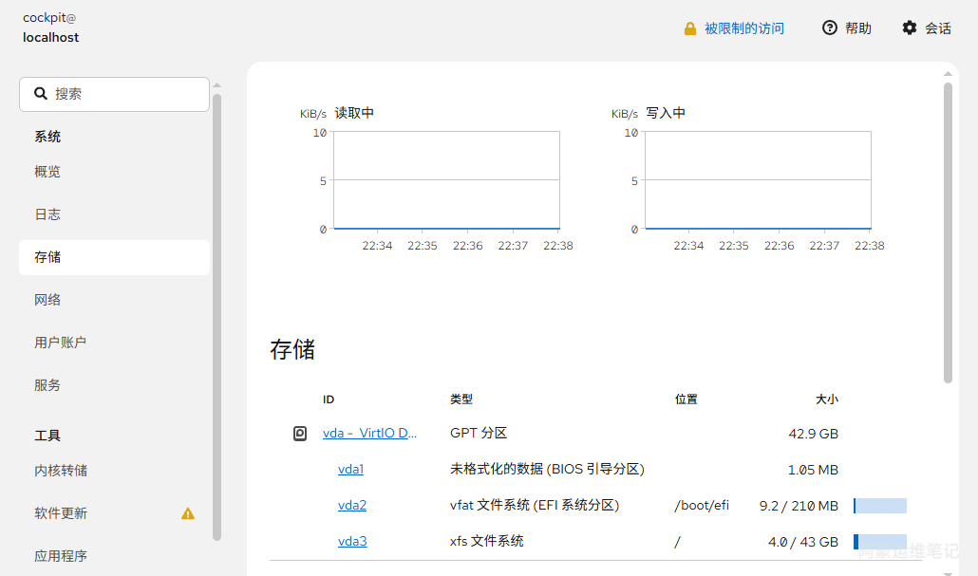
Task: Click the lock icon beside 被限制的访问
Action: click(x=690, y=28)
